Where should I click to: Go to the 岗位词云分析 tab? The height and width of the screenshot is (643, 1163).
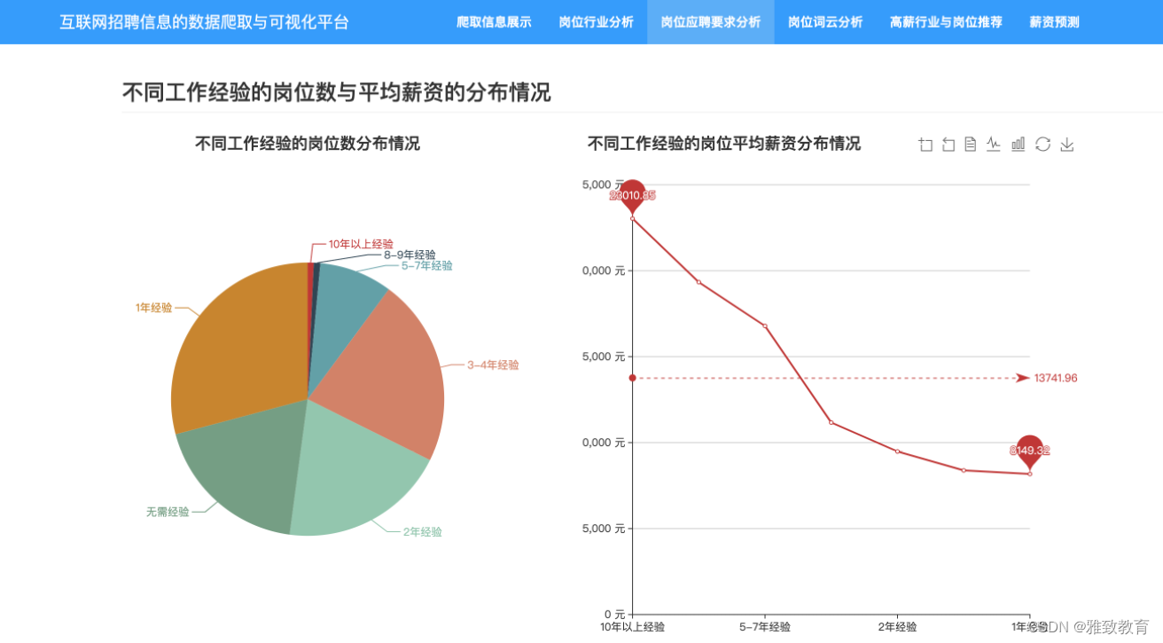825,22
